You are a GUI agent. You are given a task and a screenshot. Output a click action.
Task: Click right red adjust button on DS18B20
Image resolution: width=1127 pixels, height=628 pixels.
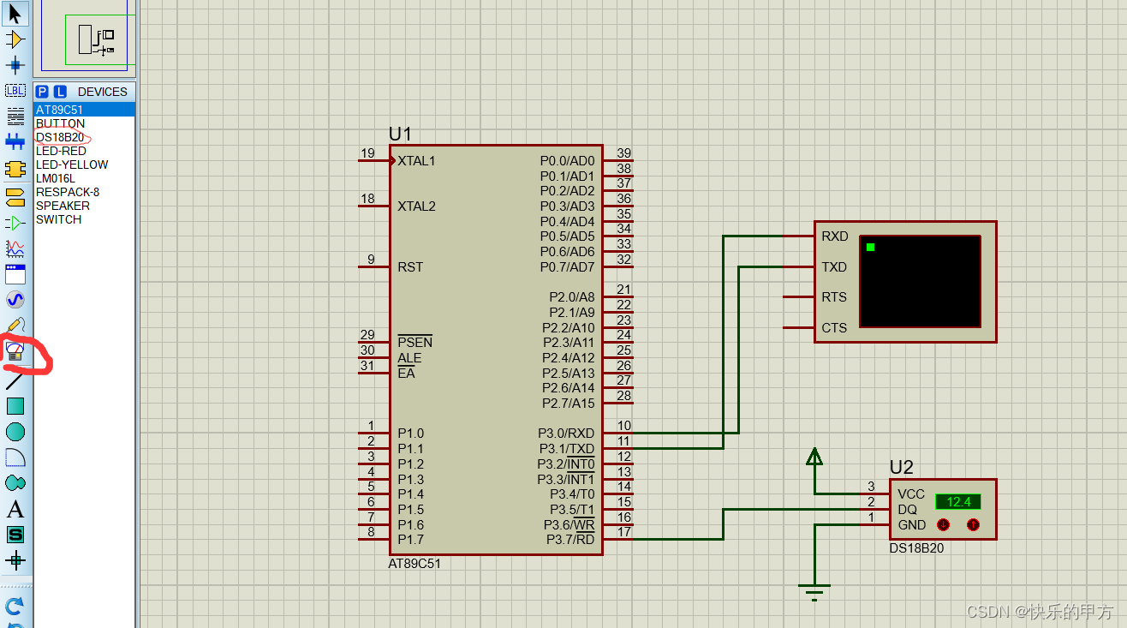coord(973,524)
